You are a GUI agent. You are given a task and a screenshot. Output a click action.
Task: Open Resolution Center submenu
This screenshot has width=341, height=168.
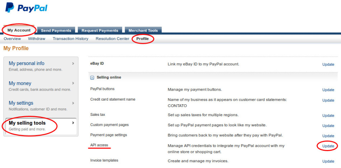coord(112,39)
